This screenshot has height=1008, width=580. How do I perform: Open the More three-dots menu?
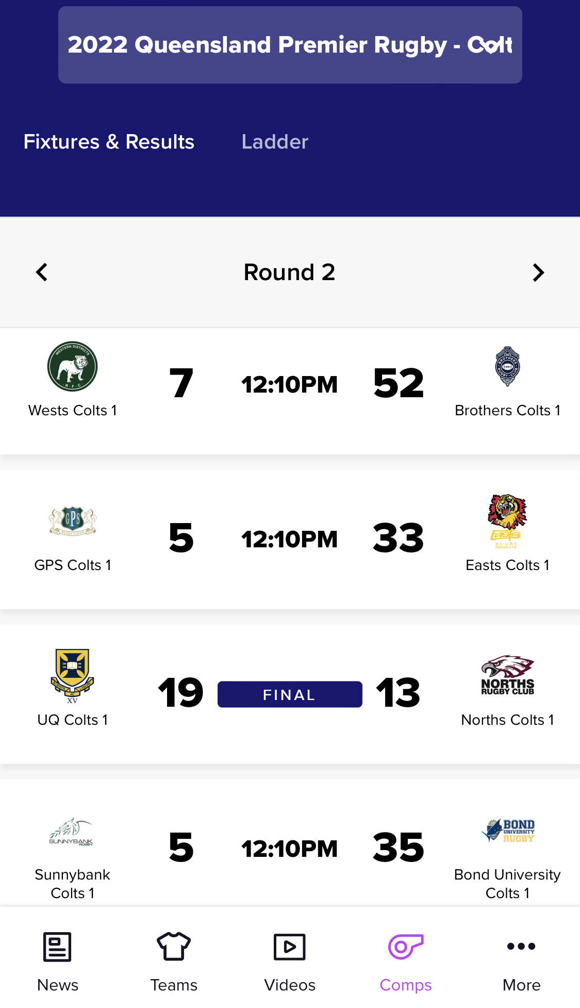[521, 946]
